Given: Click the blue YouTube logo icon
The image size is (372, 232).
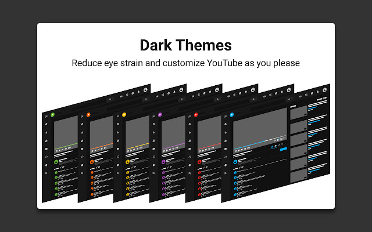Looking at the screenshot, I should point(232,115).
